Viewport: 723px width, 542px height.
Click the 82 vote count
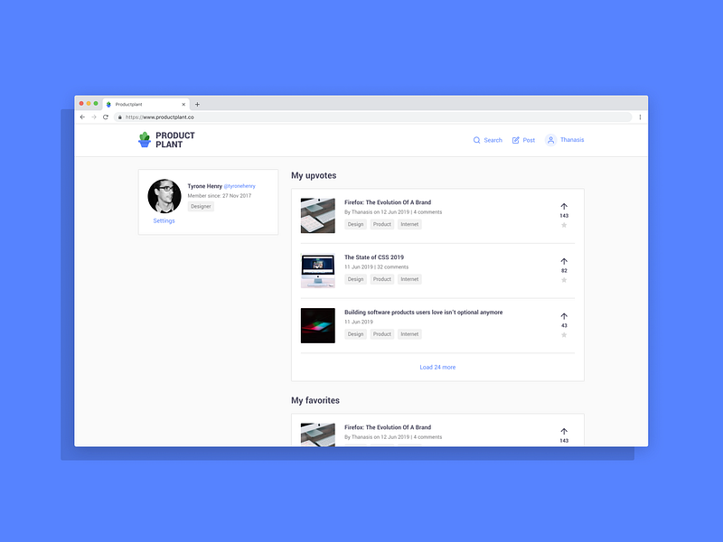pyautogui.click(x=564, y=270)
